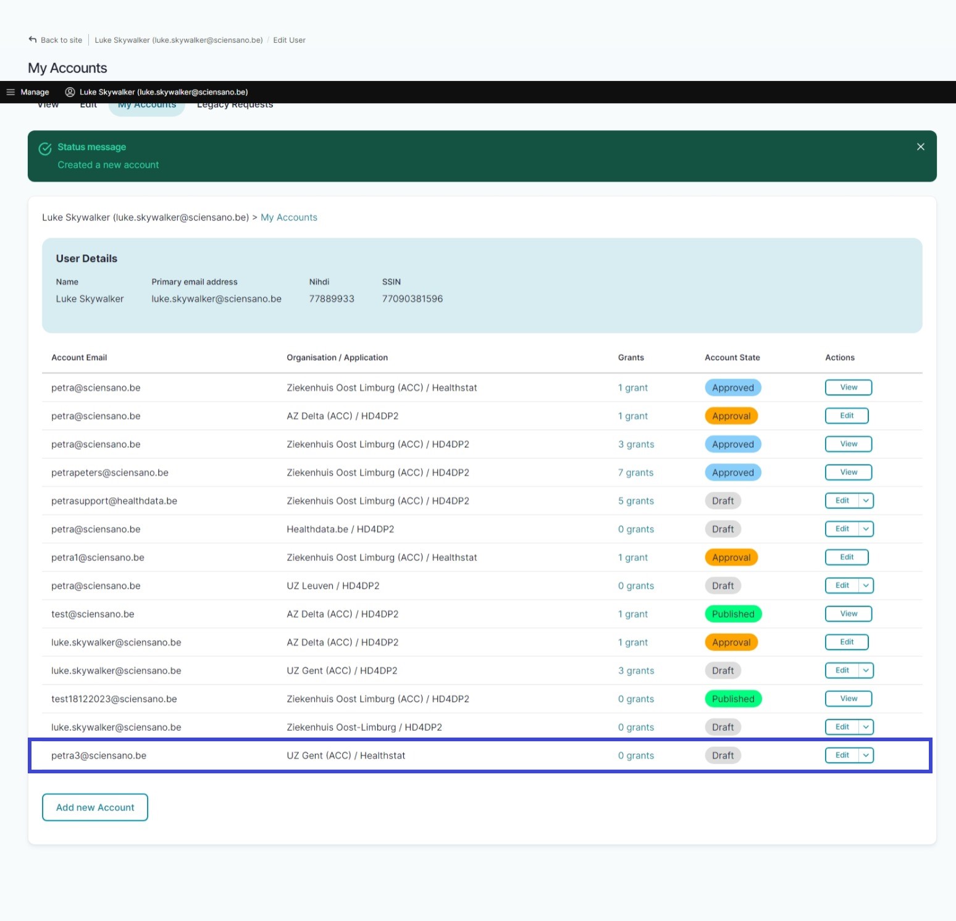
Task: Expand Edit dropdown arrow for petra3@sciensano.be
Action: 866,755
